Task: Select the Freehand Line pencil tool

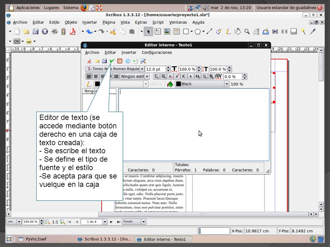Action: (x=228, y=31)
